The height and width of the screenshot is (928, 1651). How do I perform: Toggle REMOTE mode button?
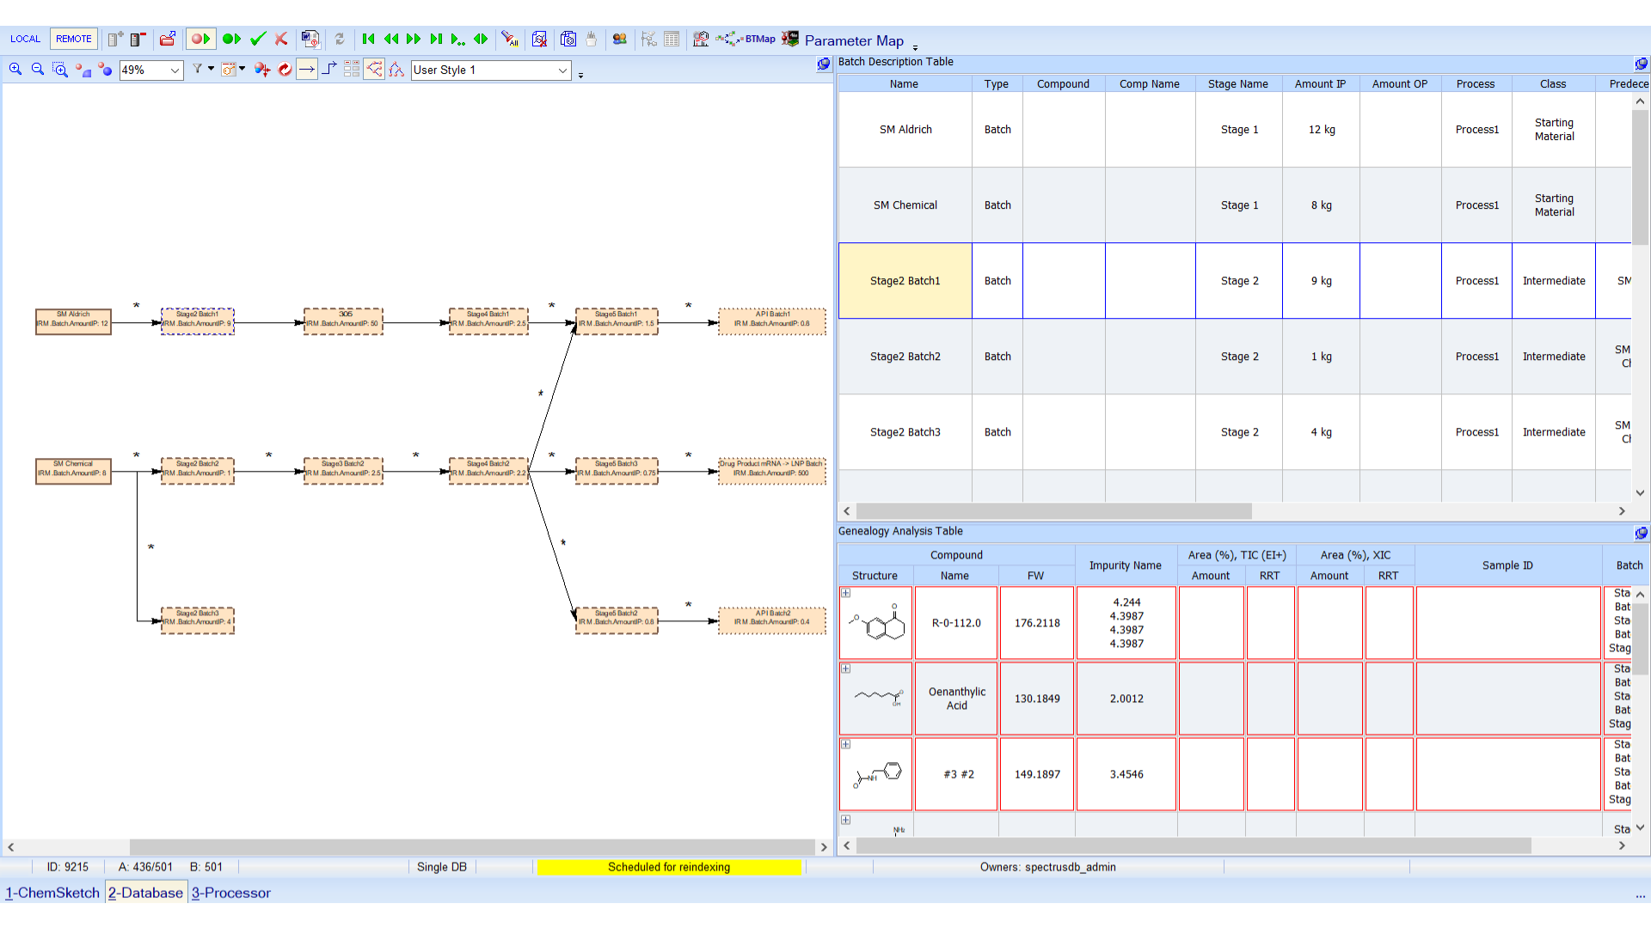(x=72, y=40)
